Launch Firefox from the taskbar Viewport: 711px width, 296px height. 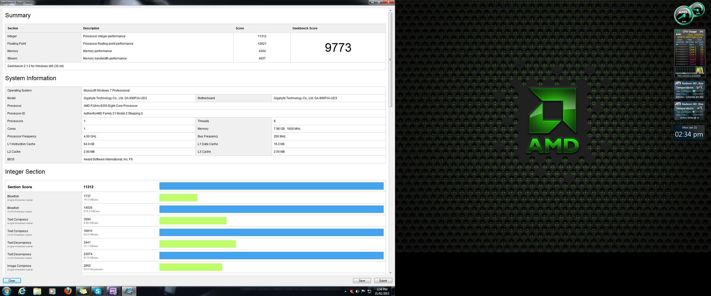point(68,291)
